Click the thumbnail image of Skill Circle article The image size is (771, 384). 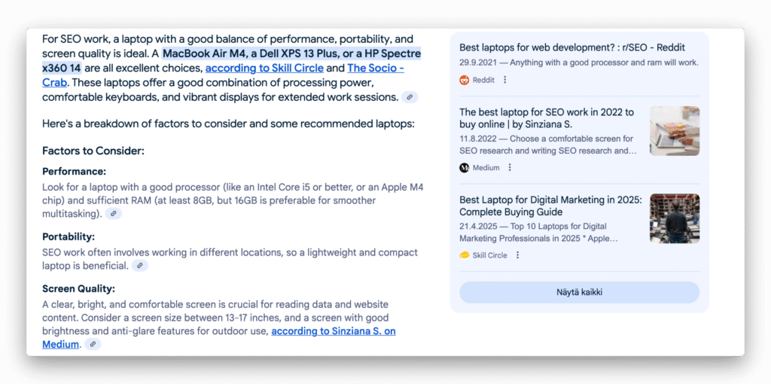click(x=675, y=218)
